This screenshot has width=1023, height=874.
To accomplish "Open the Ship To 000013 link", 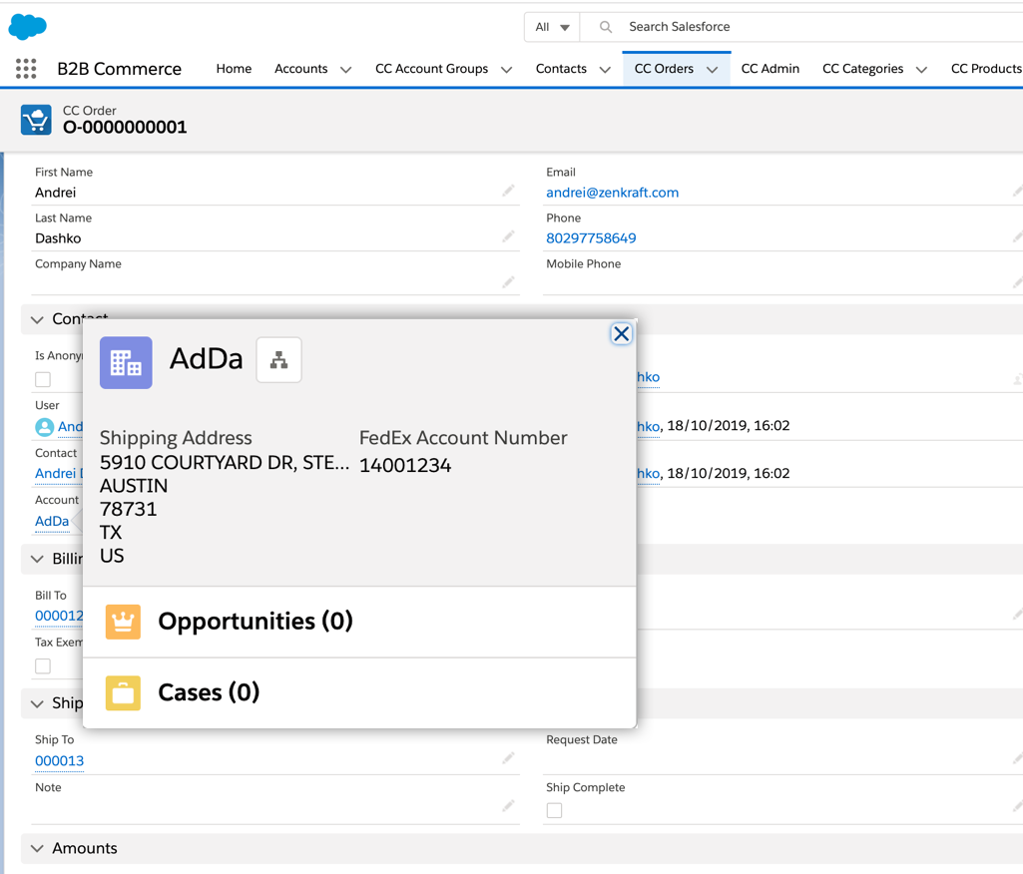I will [x=59, y=760].
